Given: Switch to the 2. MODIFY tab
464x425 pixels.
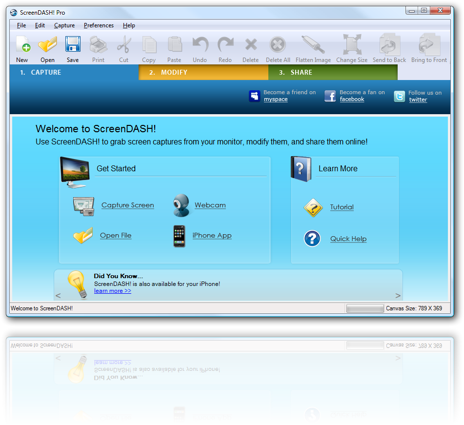Looking at the screenshot, I should pyautogui.click(x=203, y=72).
